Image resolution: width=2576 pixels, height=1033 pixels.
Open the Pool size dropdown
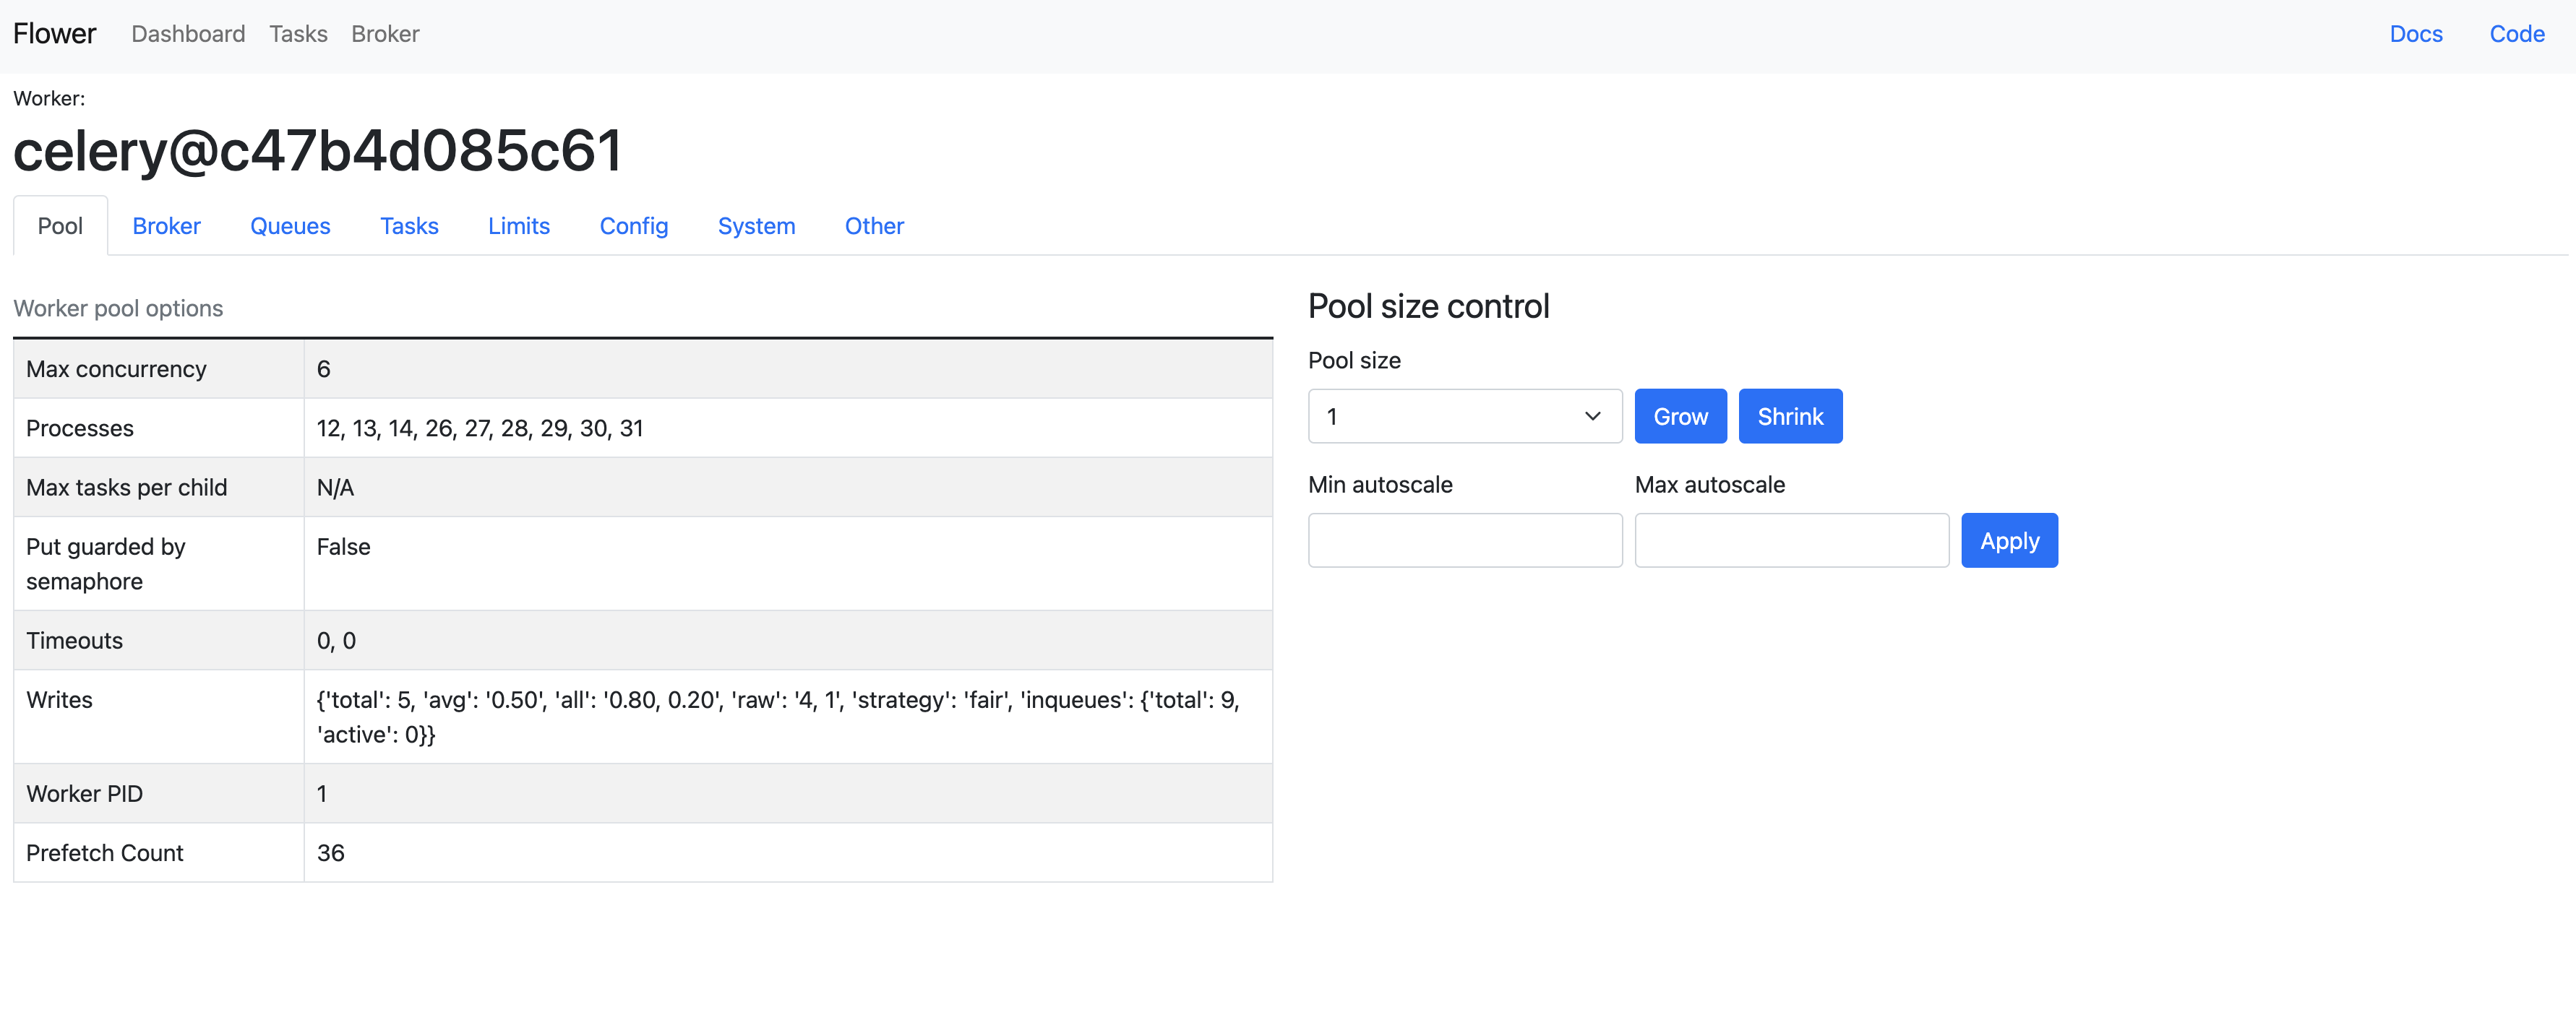1464,417
